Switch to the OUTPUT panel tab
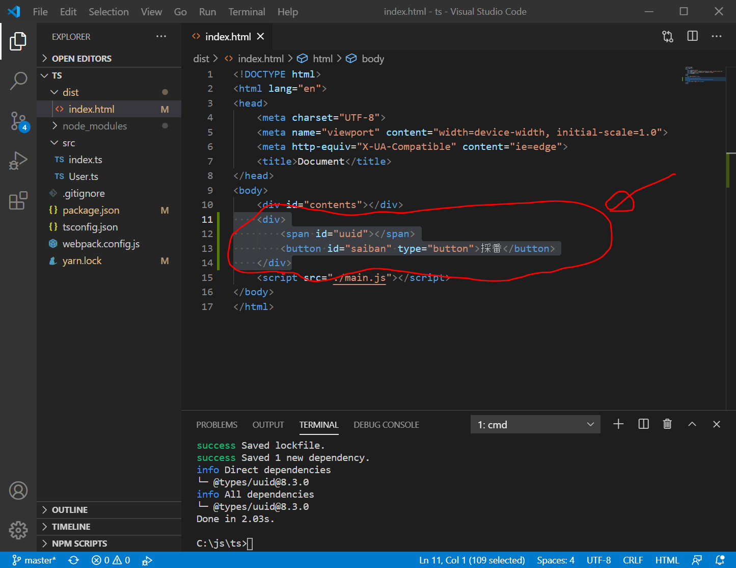 click(x=268, y=425)
